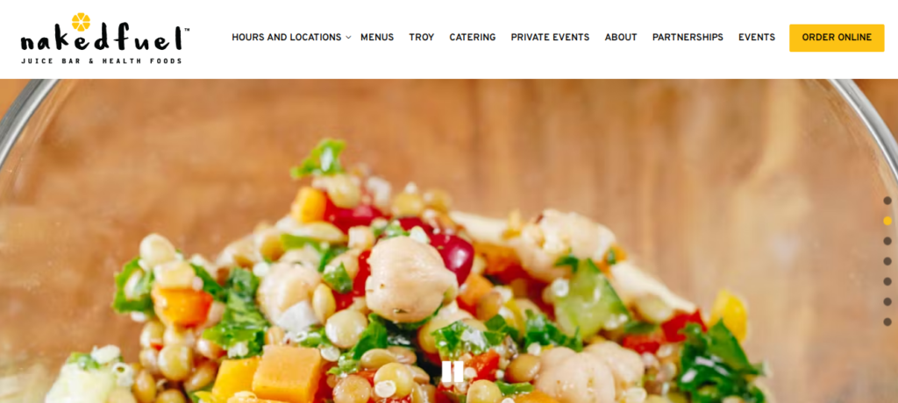This screenshot has height=403, width=898.
Task: Select the first slide indicator dot
Action: coord(887,201)
